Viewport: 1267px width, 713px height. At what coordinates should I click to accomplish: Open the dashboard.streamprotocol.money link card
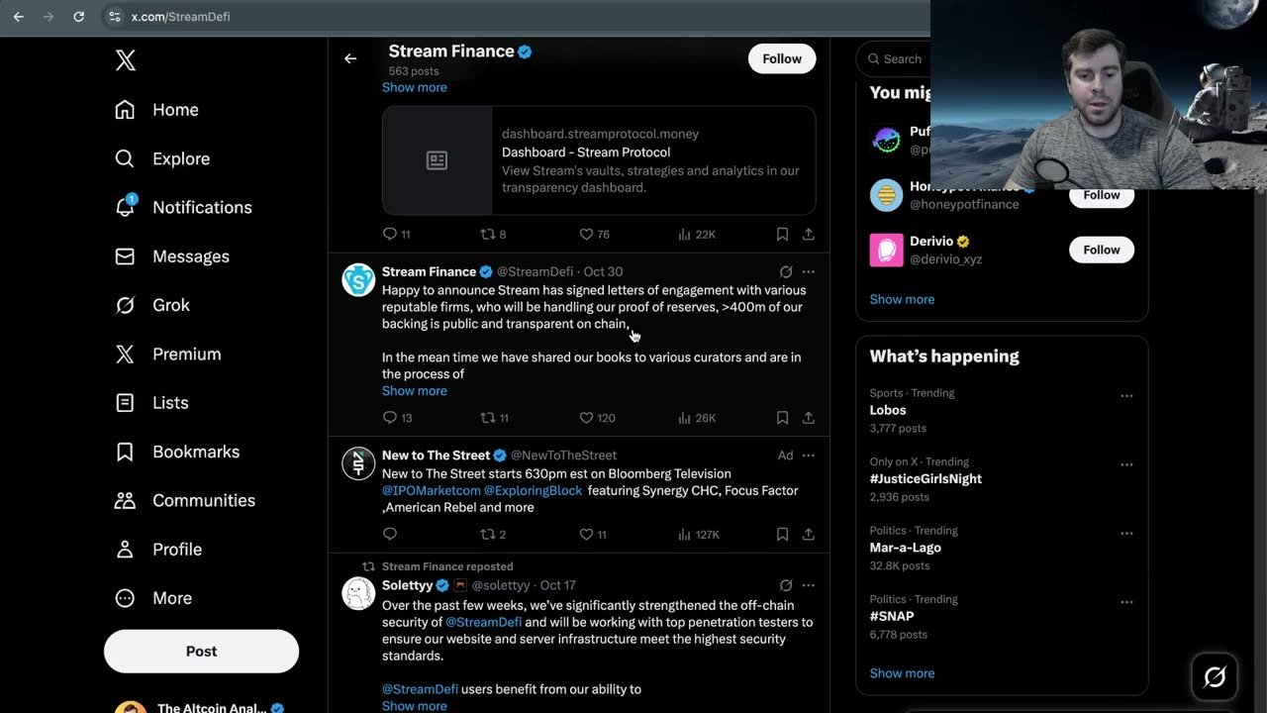coord(599,160)
